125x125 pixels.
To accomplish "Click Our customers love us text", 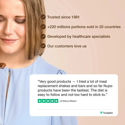I will (x=67, y=46).
